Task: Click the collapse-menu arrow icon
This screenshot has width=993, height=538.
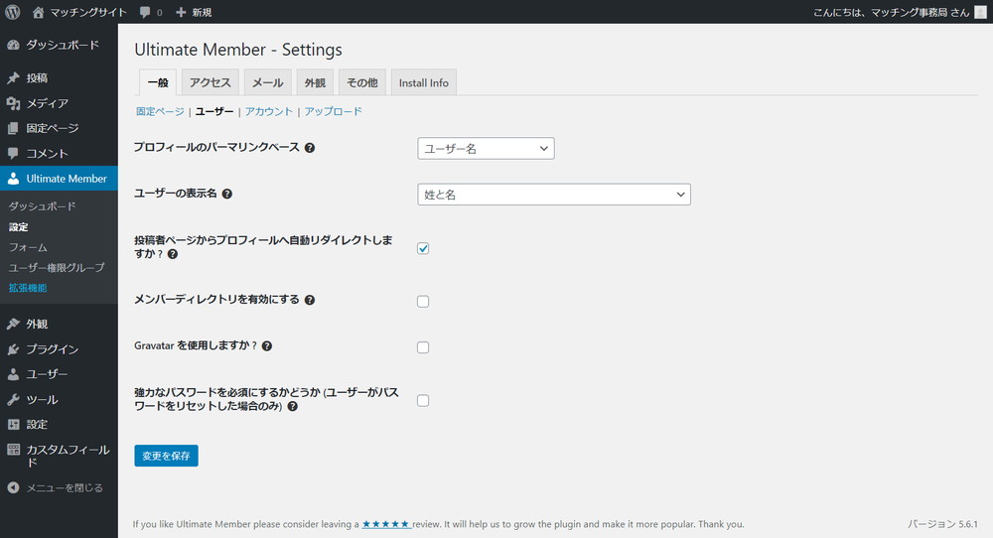Action: click(x=13, y=488)
